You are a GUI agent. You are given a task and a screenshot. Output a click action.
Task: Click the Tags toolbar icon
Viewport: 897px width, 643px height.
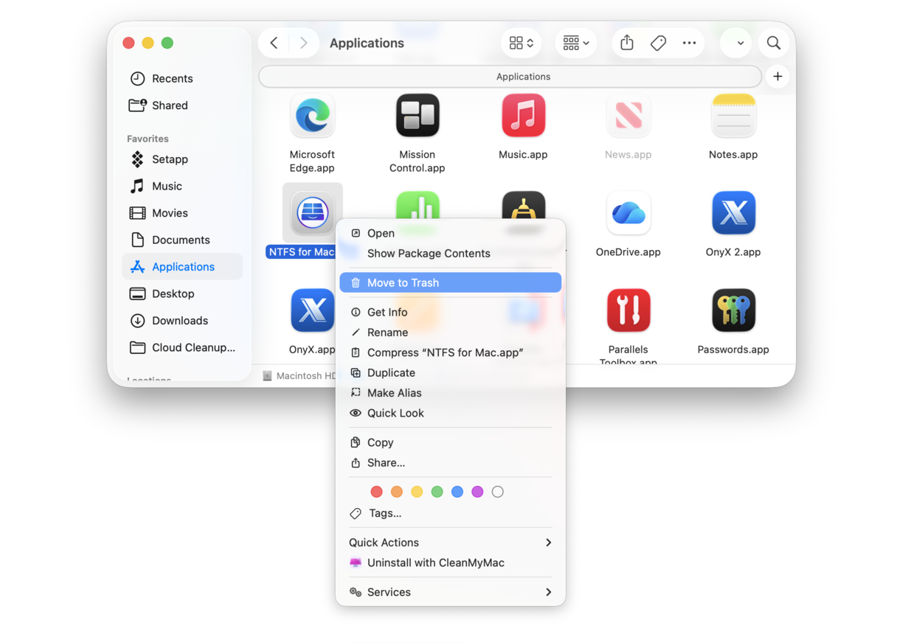tap(658, 43)
